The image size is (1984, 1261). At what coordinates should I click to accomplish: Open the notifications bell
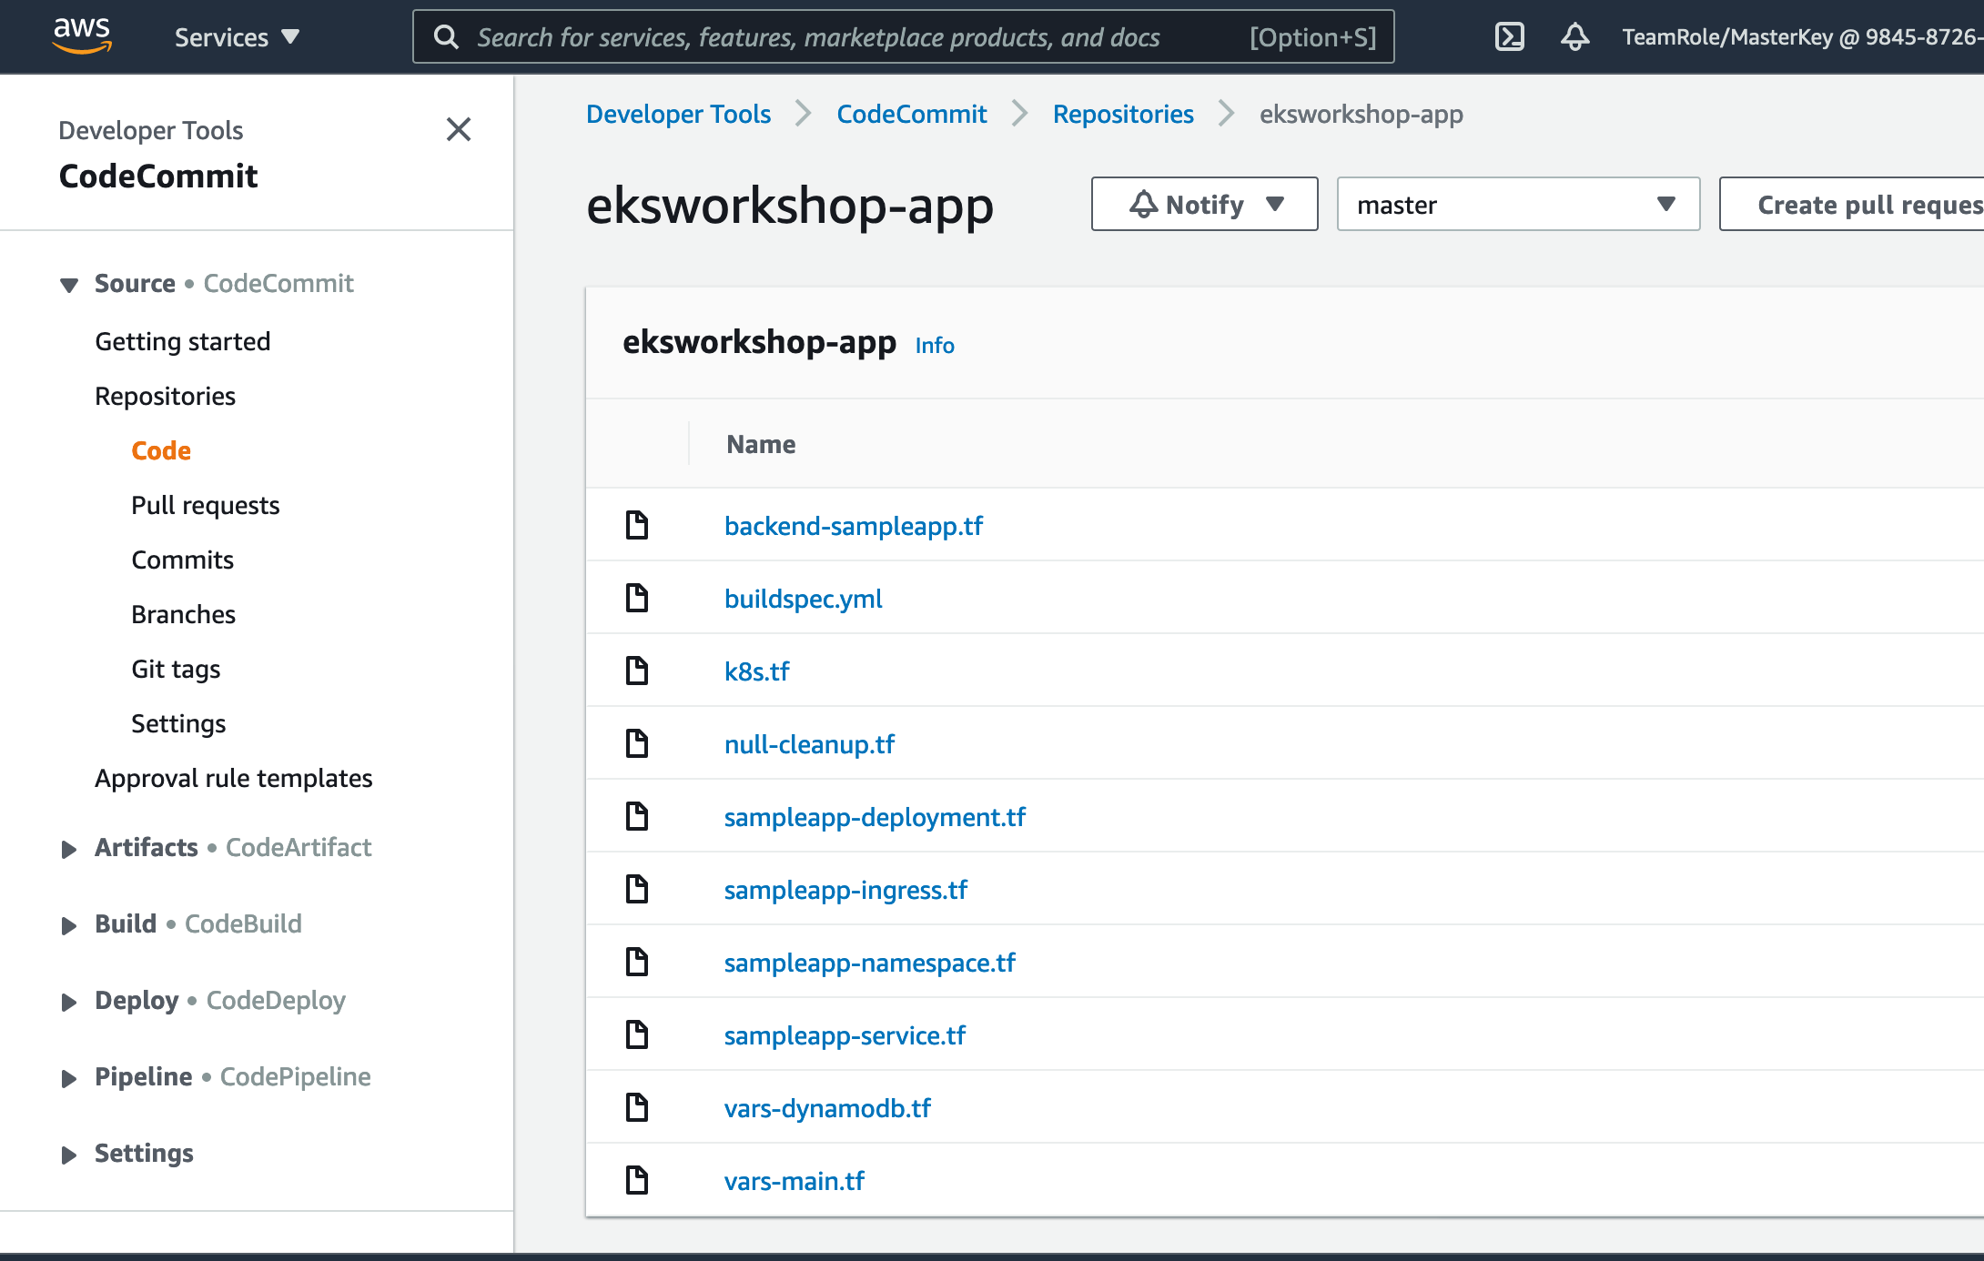[1575, 37]
